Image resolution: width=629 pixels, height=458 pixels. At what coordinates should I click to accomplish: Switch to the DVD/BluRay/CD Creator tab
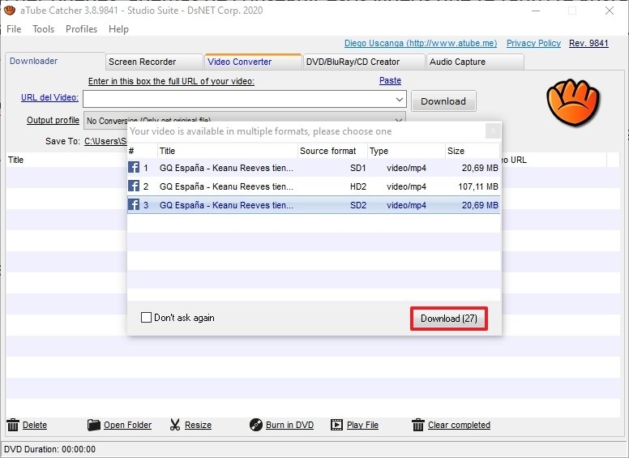tap(364, 62)
